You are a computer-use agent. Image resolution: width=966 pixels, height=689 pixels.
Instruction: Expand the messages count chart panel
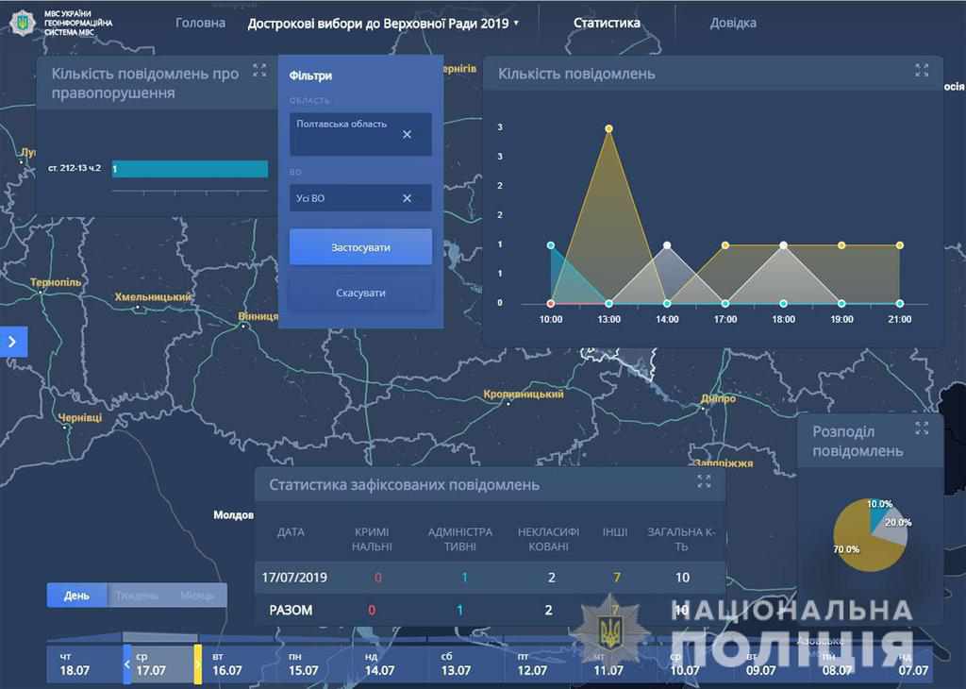pos(922,71)
